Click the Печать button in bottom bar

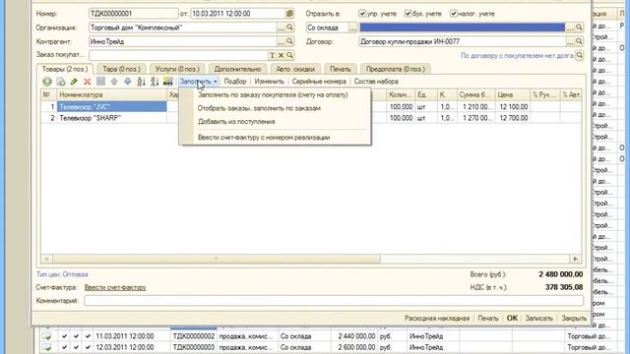pos(488,319)
